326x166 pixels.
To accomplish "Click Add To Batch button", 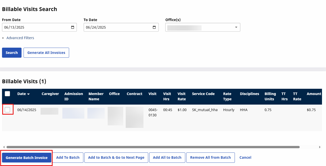I will (x=68, y=157).
